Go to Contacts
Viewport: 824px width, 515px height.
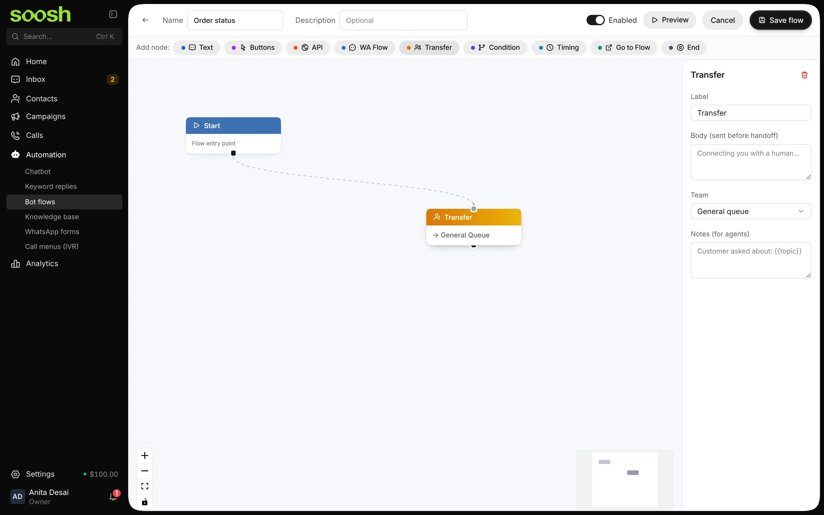click(x=64, y=99)
